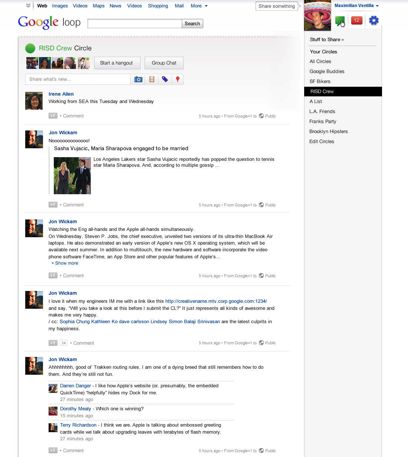Click +1 on the Trakken routing rules post
Viewport: 408px width, 457px height.
tap(53, 451)
